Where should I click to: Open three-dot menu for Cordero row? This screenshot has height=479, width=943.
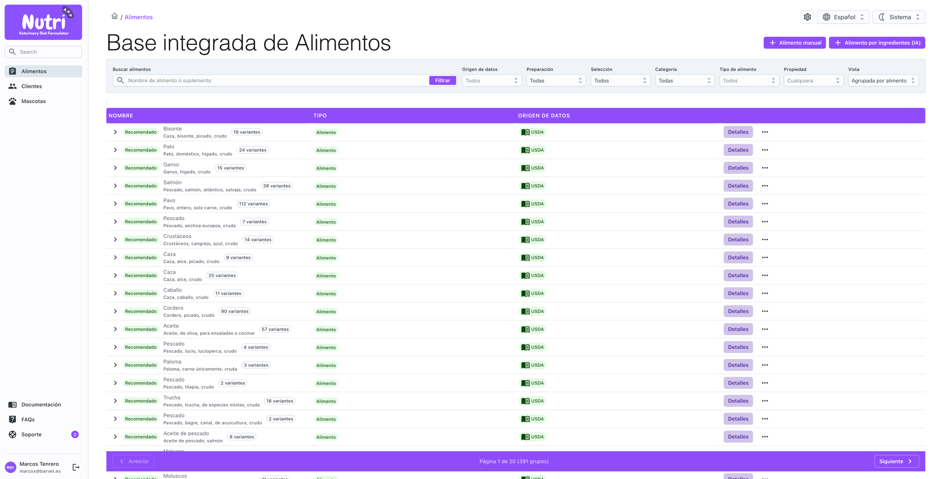point(765,311)
